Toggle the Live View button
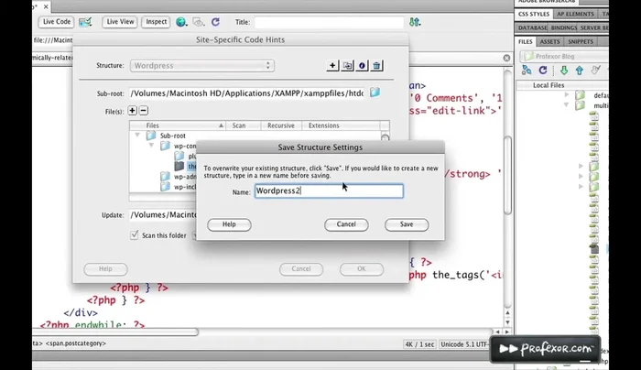The height and width of the screenshot is (370, 641). pos(119,21)
